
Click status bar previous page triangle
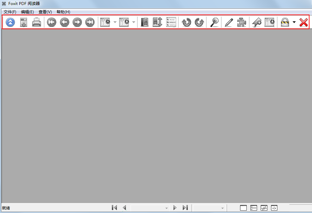125,208
